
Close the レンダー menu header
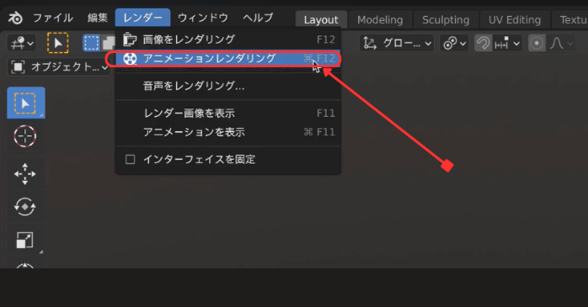(142, 18)
